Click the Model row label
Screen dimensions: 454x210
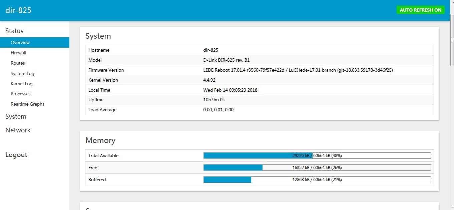95,60
